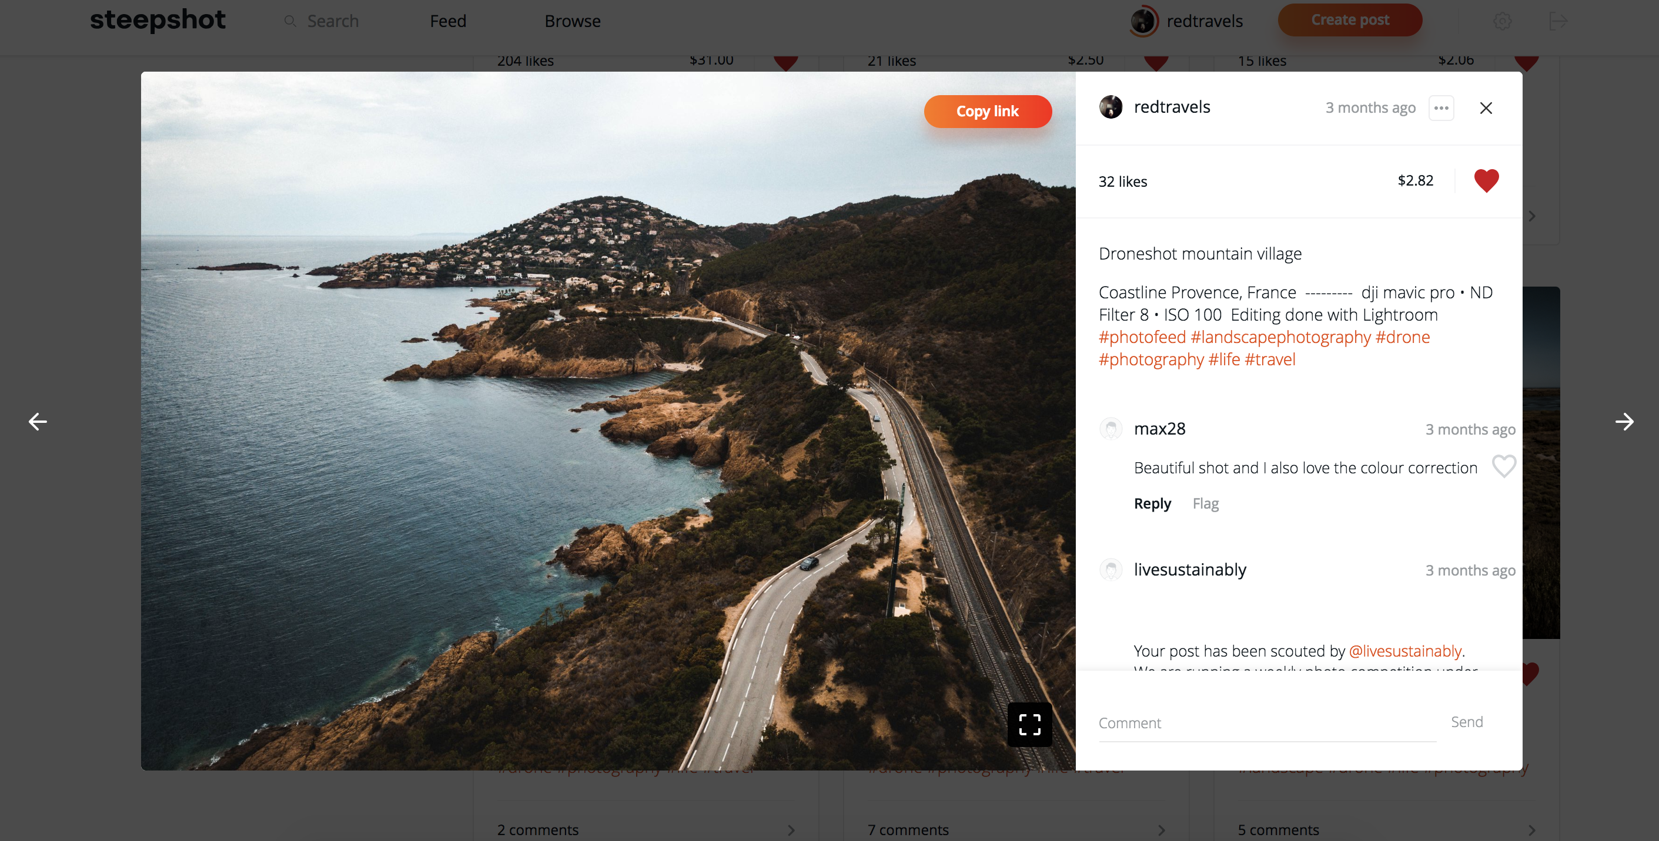
Task: Open livesustainably's profile name
Action: click(1189, 570)
